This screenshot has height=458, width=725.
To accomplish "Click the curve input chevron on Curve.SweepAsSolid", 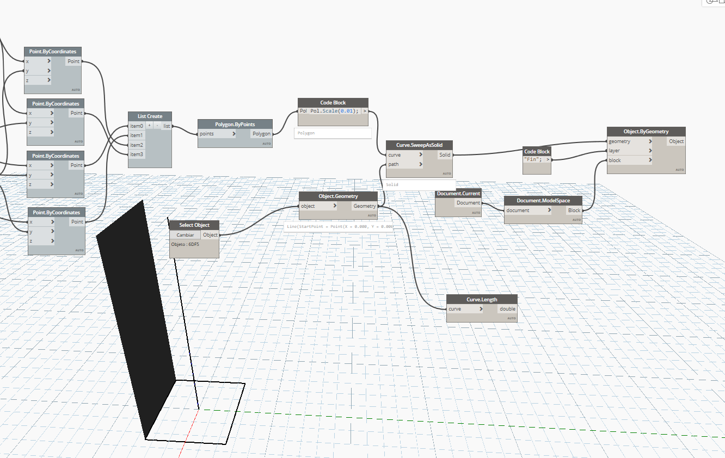I will click(x=420, y=155).
